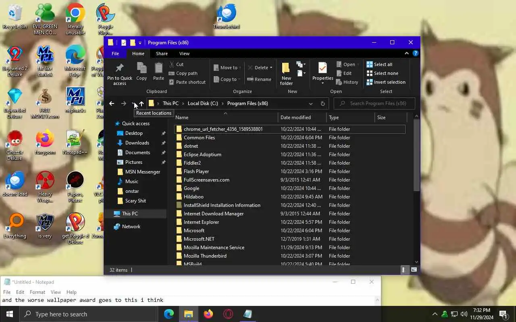Sort by Date modified column
Viewport: 516px width, 322px height.
coord(302,118)
